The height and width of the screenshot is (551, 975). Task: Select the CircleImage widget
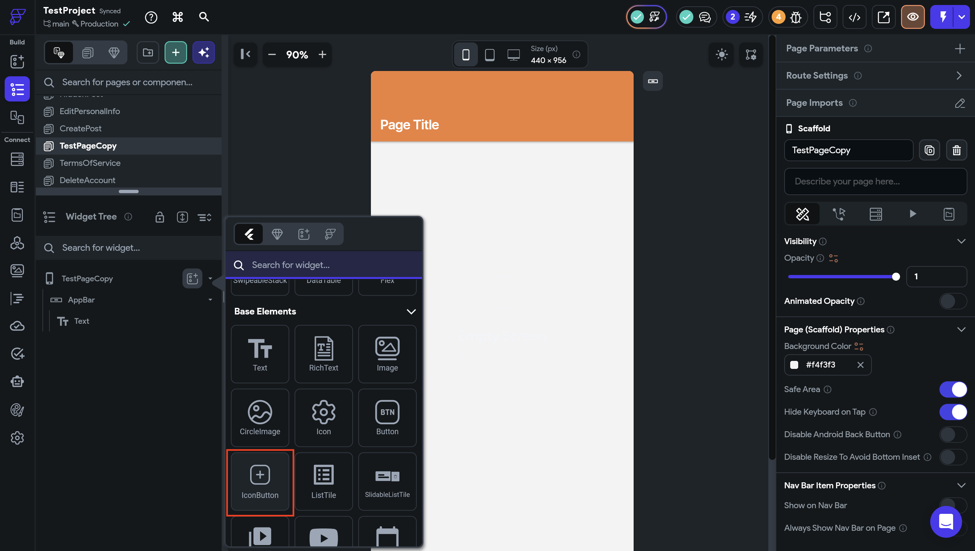click(x=260, y=417)
